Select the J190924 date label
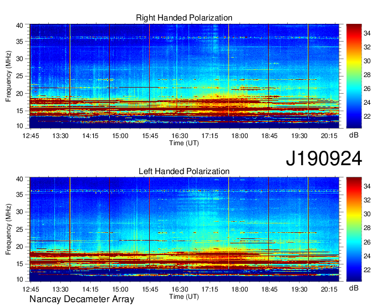Image resolution: width=377 pixels, height=306 pixels. coord(324,159)
